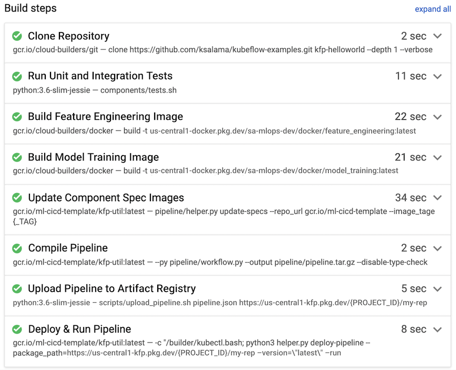The height and width of the screenshot is (370, 456).
Task: Expand Build Model Training Image step chevron
Action: (438, 157)
